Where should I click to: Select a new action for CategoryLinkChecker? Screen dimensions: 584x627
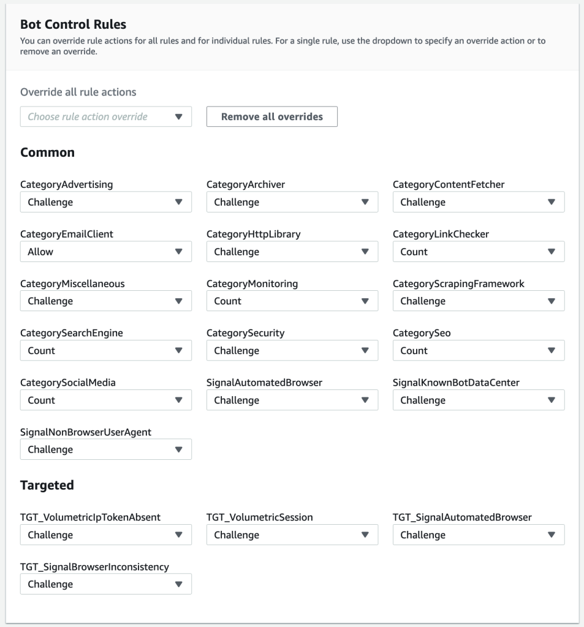point(479,252)
